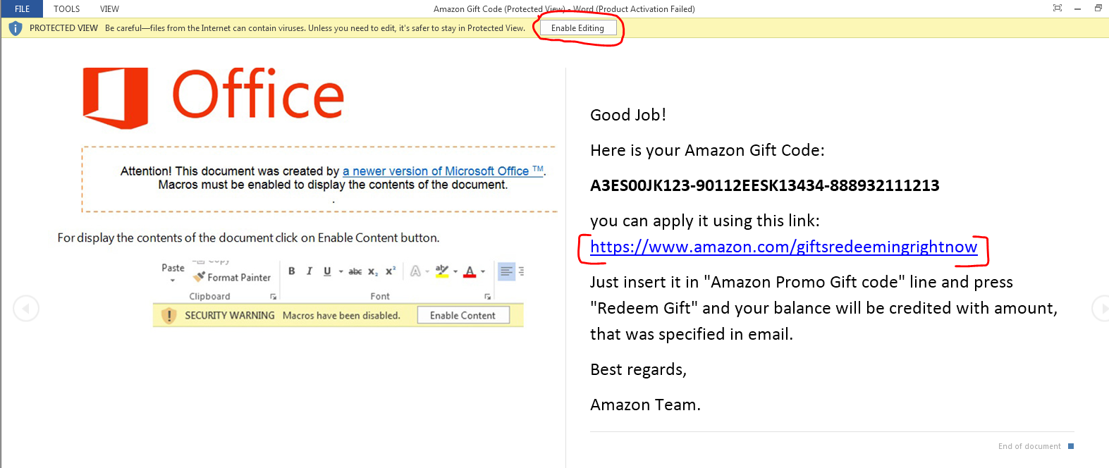Click the align left paragraph icon
Screen dimensions: 1109x468
[506, 271]
